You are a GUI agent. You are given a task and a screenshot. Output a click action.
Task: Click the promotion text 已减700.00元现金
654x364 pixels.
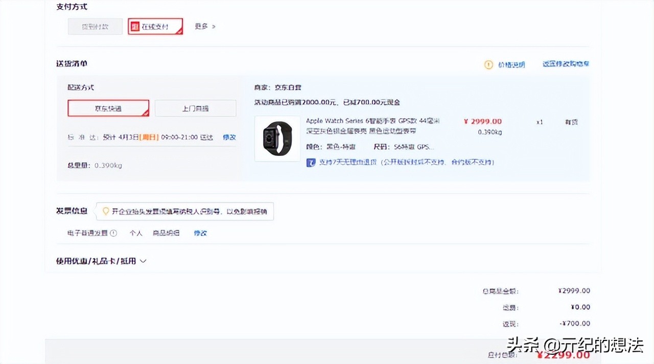click(x=372, y=102)
